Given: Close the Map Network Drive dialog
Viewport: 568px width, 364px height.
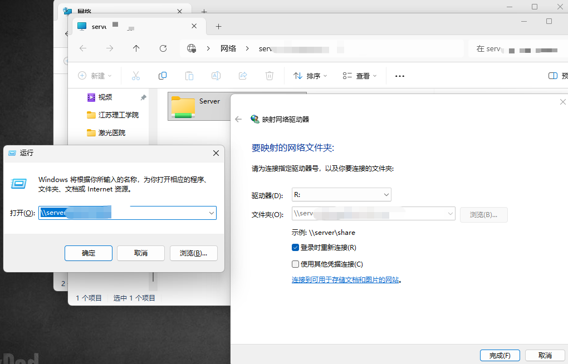Looking at the screenshot, I should pos(562,102).
